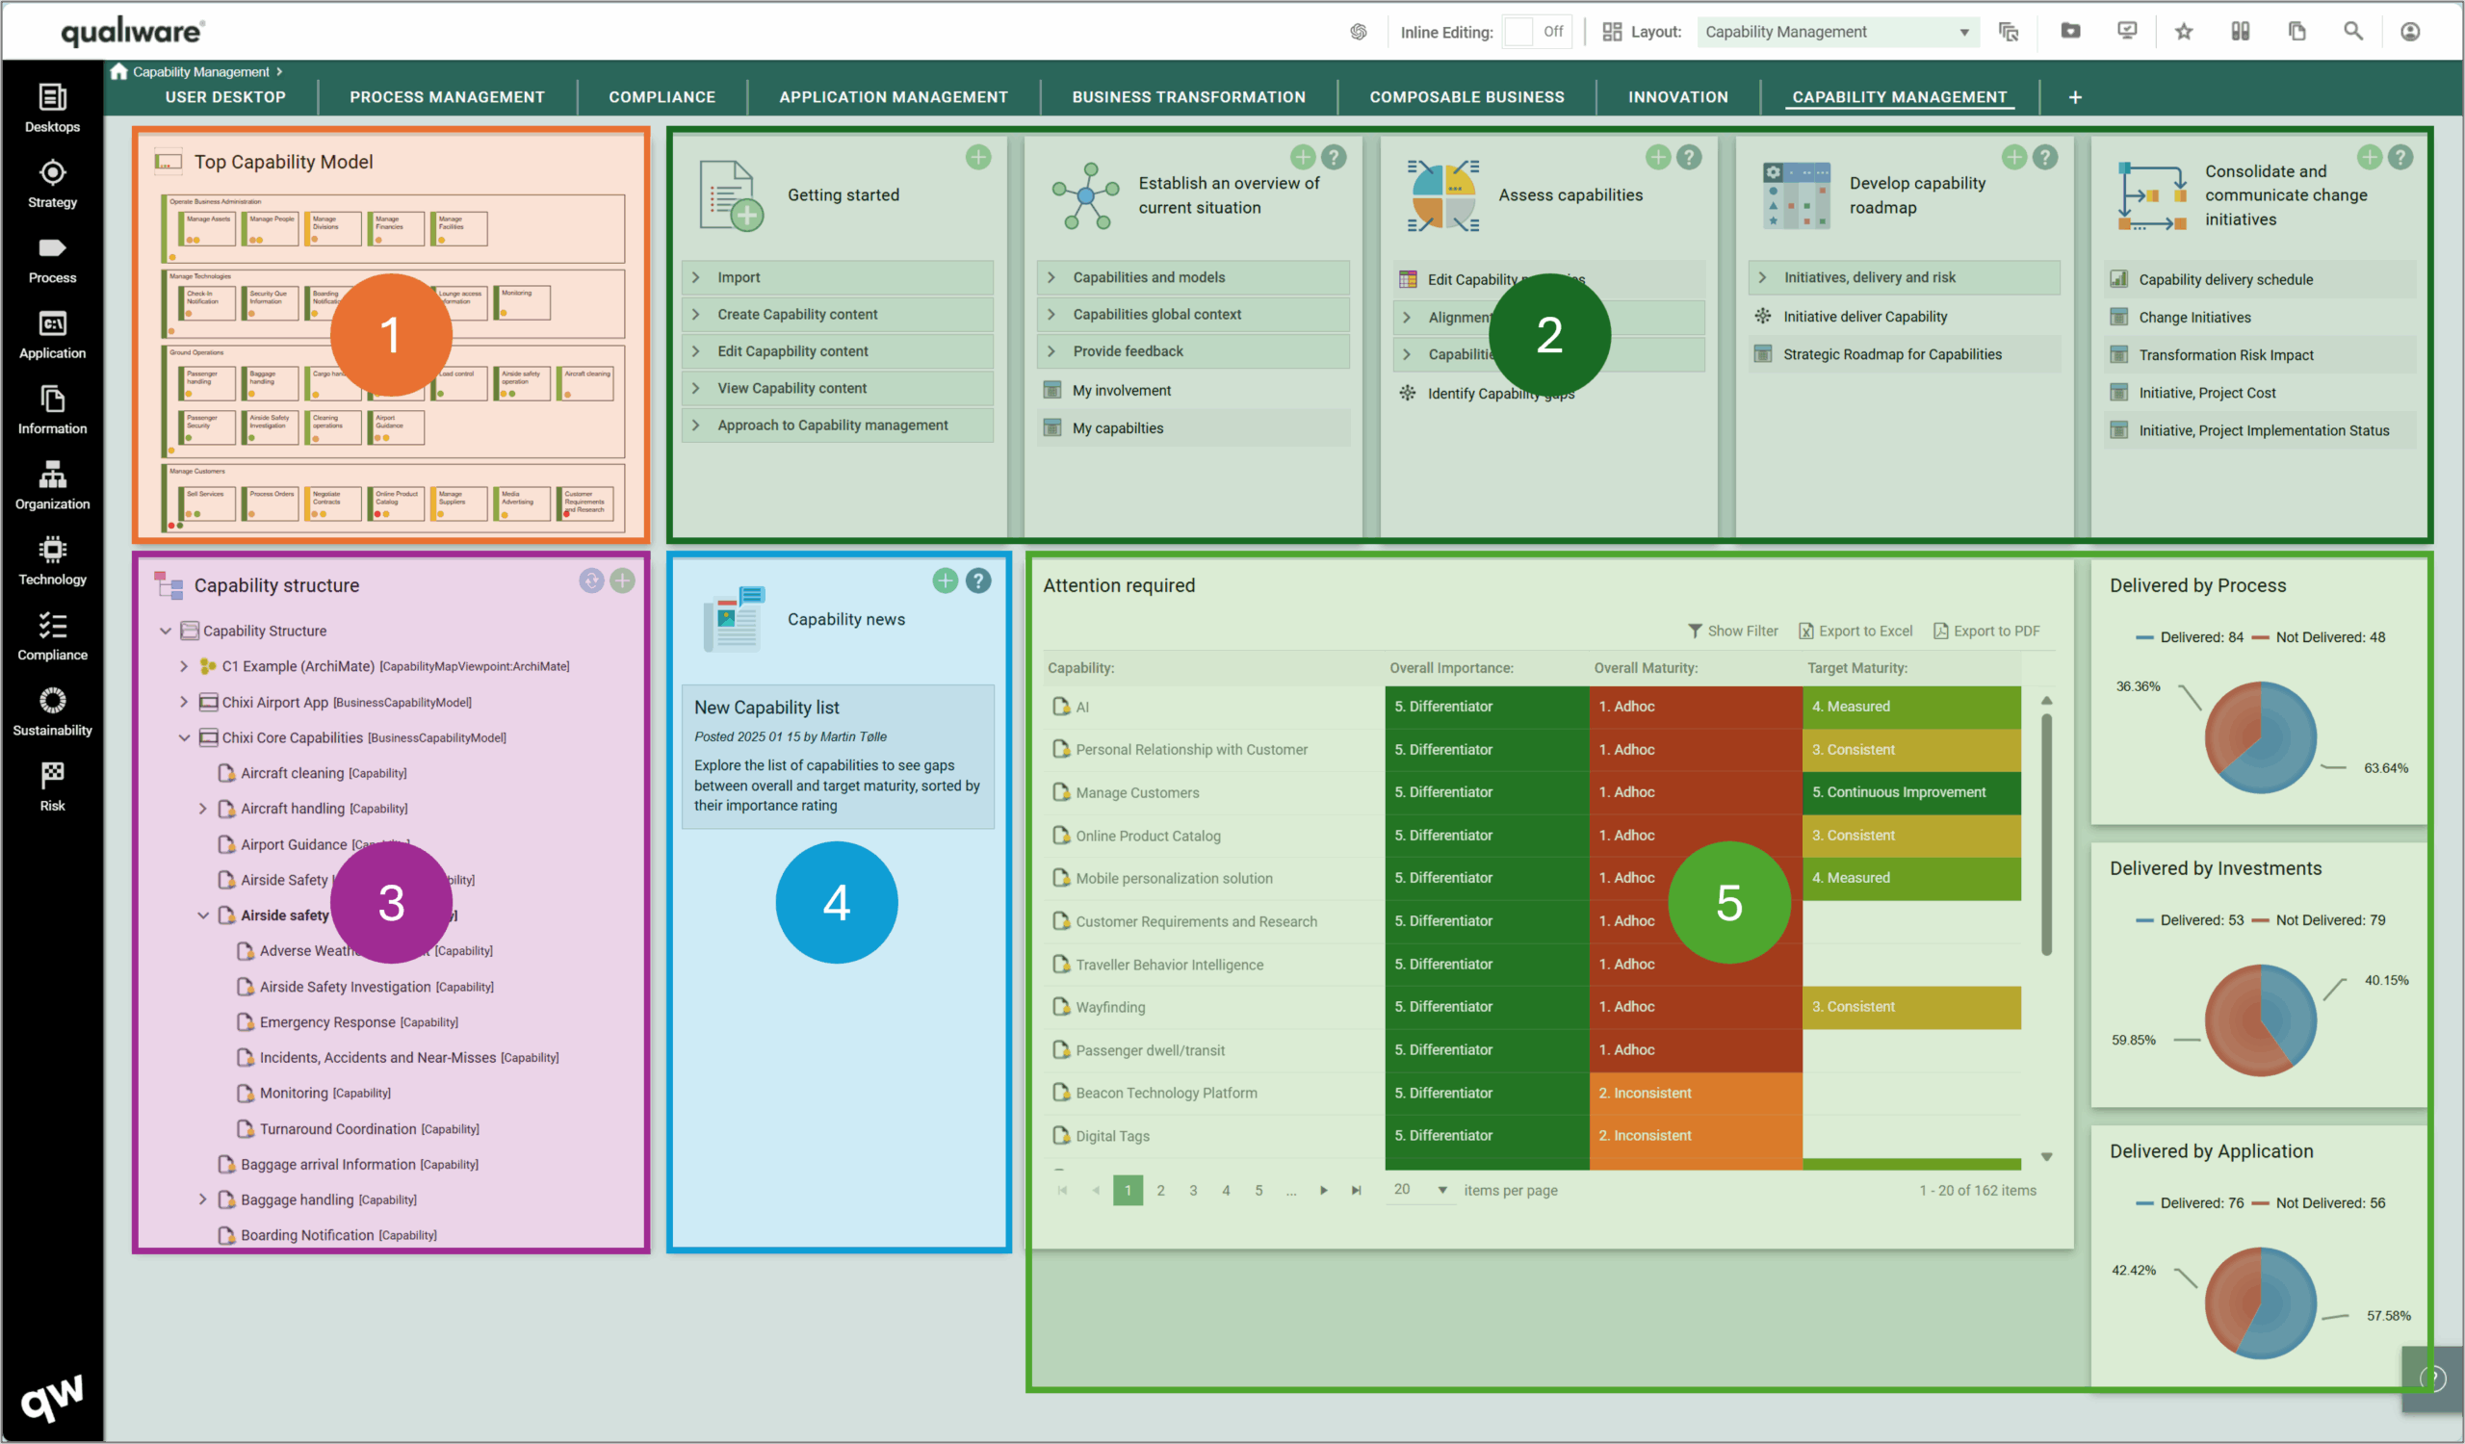Switch to the User Desktop tab
The width and height of the screenshot is (2465, 1444).
(x=225, y=97)
